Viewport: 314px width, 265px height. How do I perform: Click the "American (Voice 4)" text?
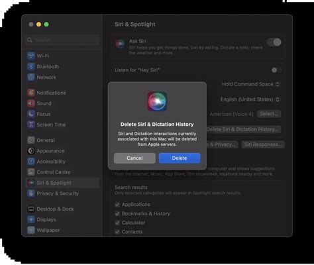[x=231, y=114]
